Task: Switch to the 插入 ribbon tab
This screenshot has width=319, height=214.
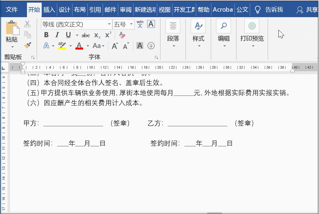Action: tap(49, 10)
